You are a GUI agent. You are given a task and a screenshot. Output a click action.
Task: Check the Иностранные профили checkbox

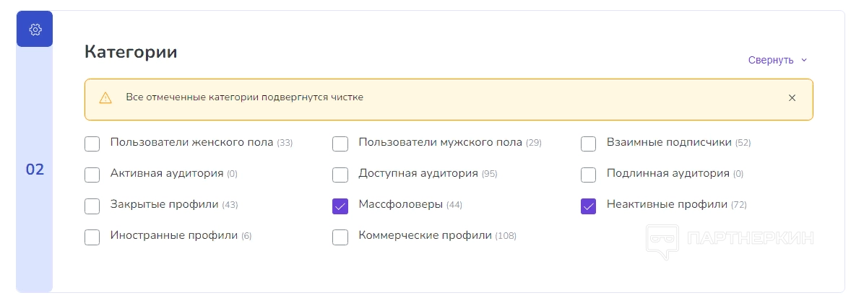(x=92, y=237)
